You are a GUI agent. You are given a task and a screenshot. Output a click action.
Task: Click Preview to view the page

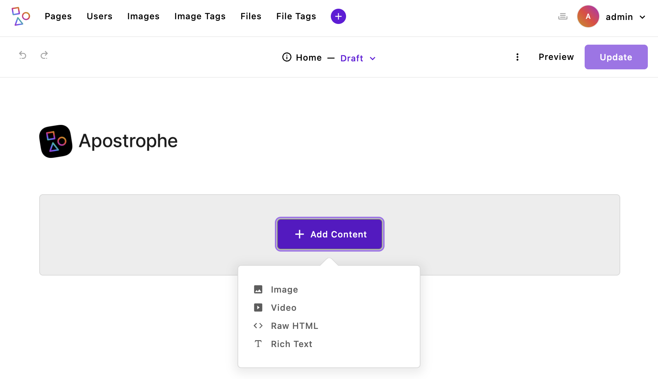click(x=556, y=57)
